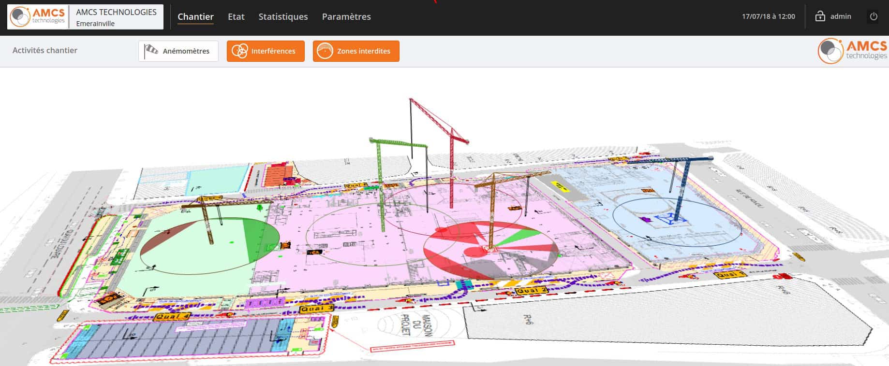Image resolution: width=889 pixels, height=366 pixels.
Task: Go to Paramètres
Action: point(346,16)
